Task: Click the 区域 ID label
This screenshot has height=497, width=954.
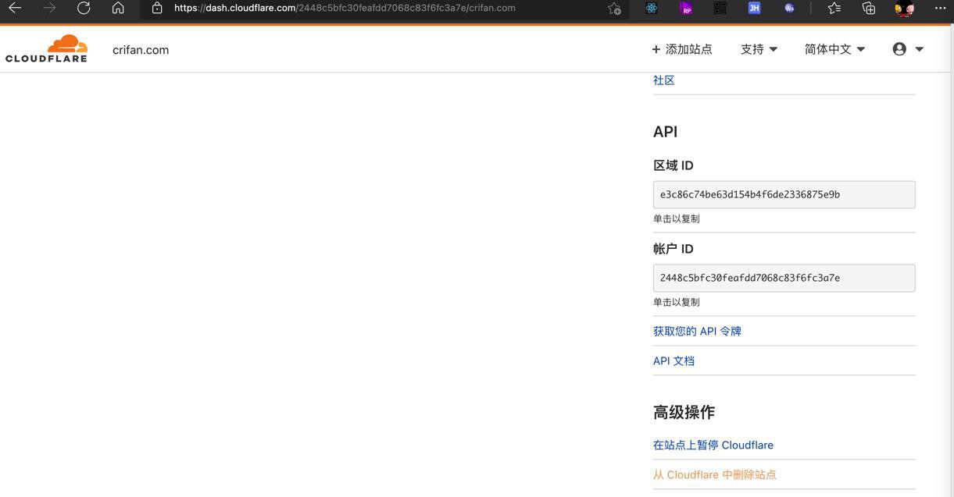Action: coord(674,165)
